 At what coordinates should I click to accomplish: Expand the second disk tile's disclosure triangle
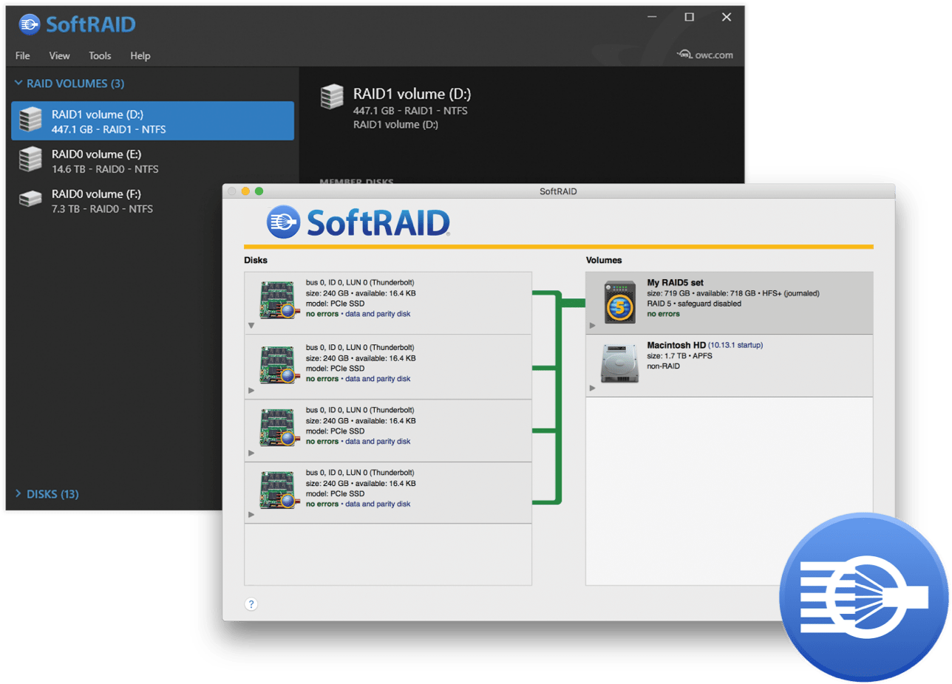click(x=251, y=390)
